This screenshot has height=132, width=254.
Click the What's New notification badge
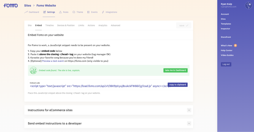point(235,45)
